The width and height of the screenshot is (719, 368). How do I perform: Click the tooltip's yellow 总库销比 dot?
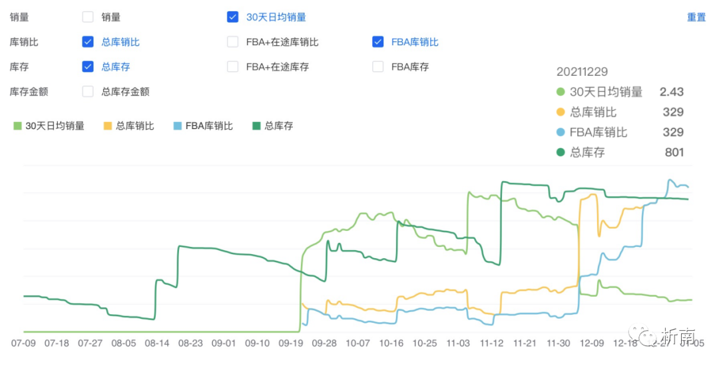point(561,112)
